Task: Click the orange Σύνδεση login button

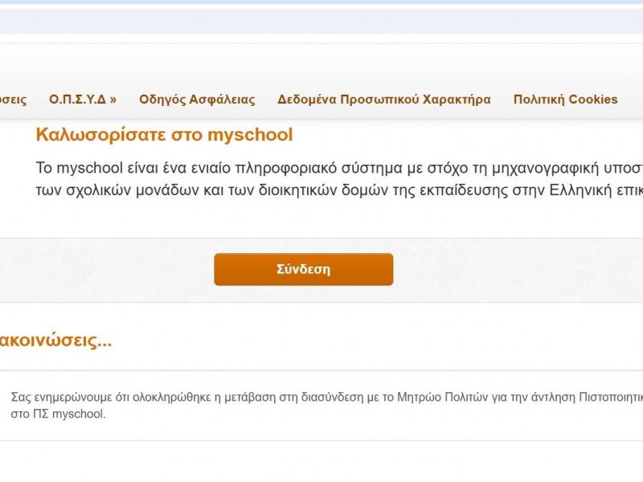Action: coord(304,269)
